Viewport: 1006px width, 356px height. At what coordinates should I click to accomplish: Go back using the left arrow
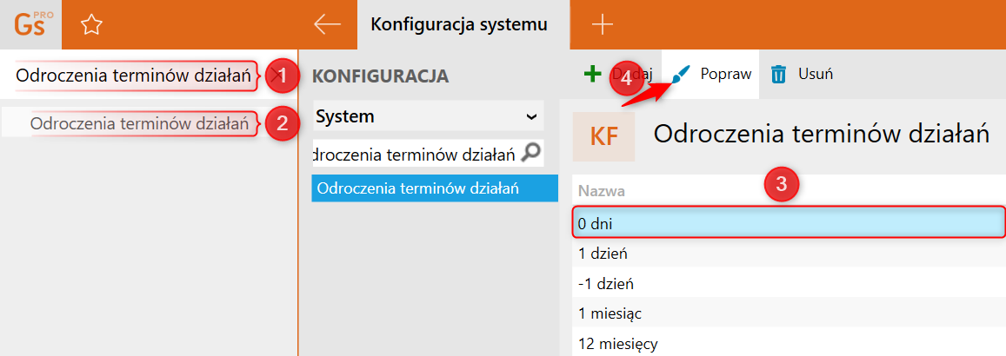(327, 24)
